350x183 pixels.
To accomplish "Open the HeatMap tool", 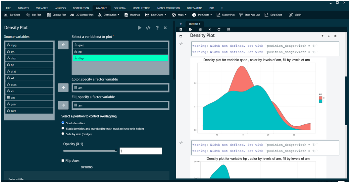I will pos(132,15).
